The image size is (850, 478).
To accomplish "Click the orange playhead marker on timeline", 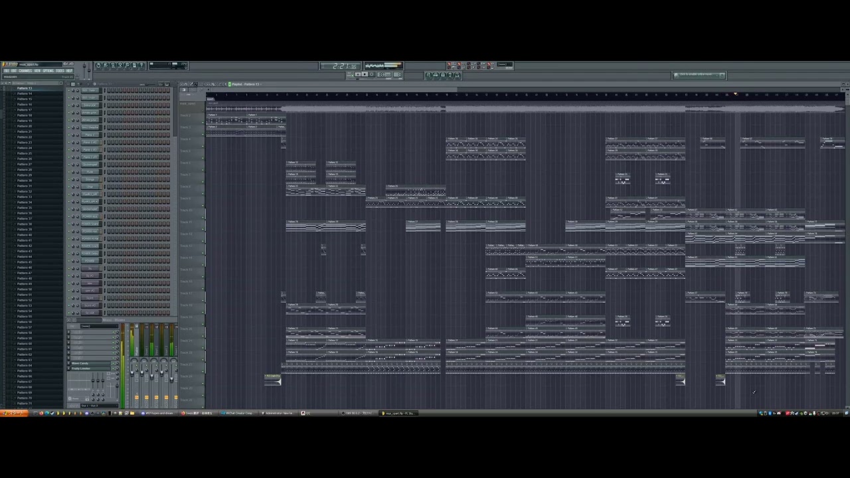I will click(735, 94).
